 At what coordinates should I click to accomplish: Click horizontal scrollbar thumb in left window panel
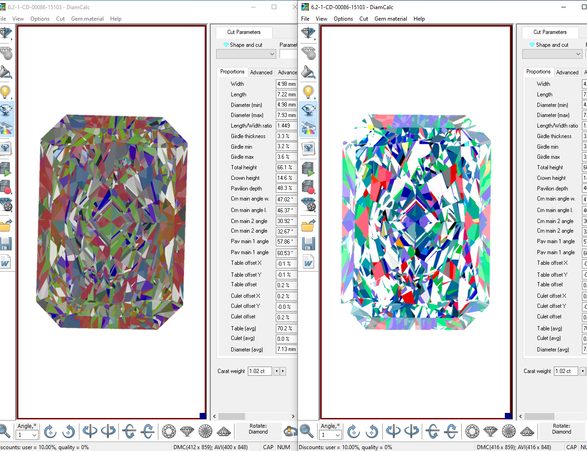coord(232,417)
